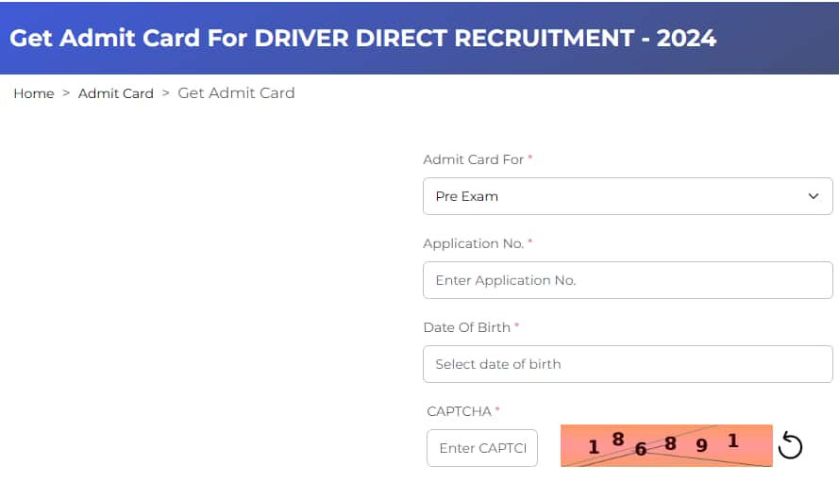The image size is (839, 482).
Task: Click the red asterisk beside Date Of Birth
Action: coord(517,327)
